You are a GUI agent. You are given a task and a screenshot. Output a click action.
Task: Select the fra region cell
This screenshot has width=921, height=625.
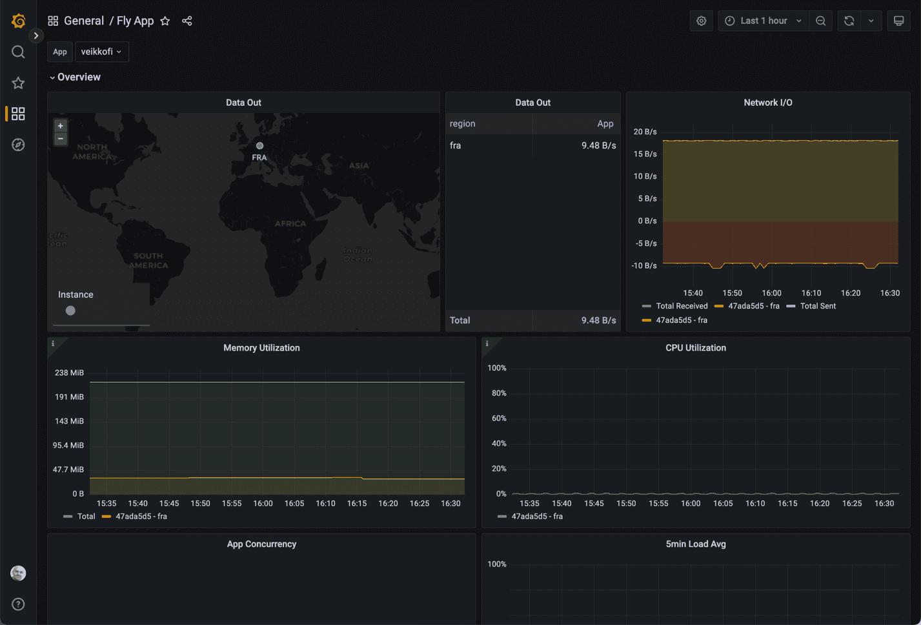point(456,145)
